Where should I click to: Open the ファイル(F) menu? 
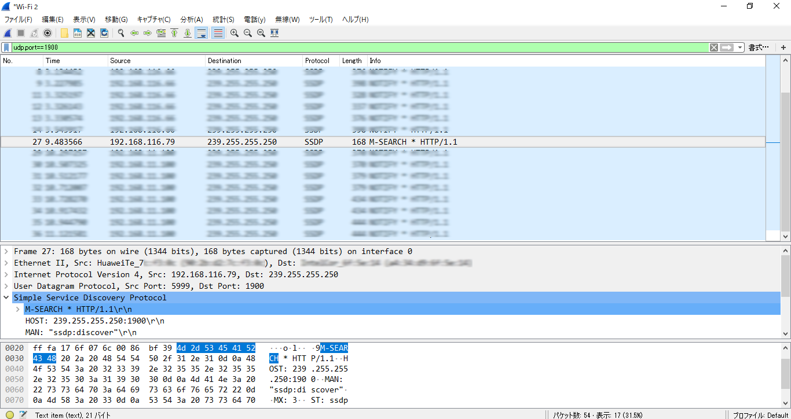[19, 20]
